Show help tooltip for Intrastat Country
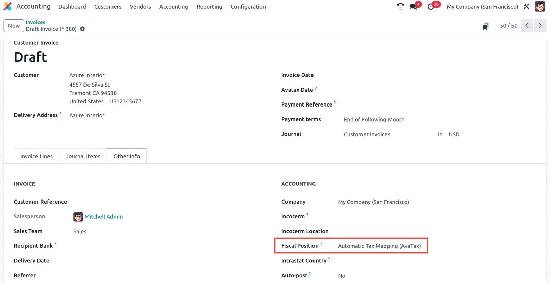 coord(329,259)
